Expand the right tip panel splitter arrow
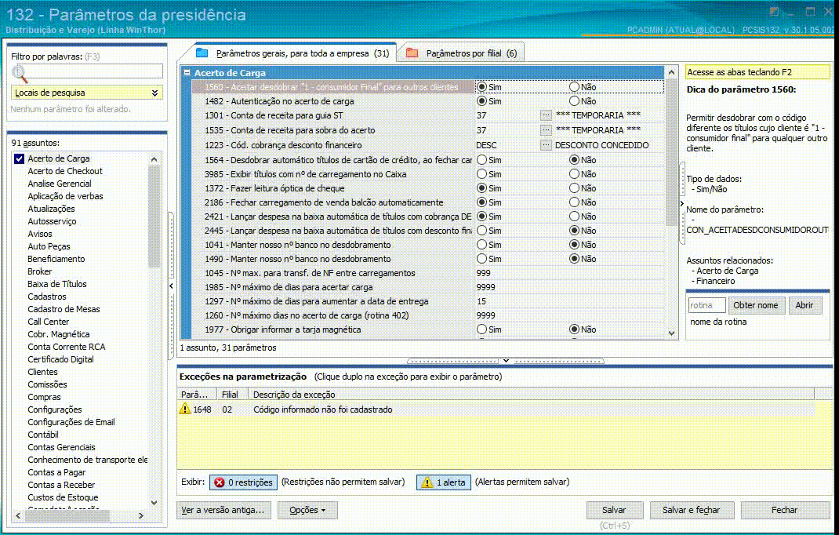The height and width of the screenshot is (535, 839). [681, 203]
